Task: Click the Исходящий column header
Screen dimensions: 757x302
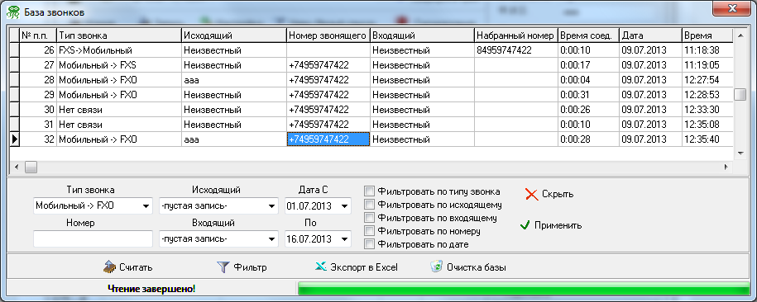Action: tap(234, 35)
